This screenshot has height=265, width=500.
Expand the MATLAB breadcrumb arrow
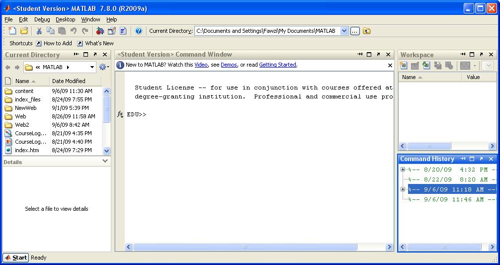tap(68, 67)
